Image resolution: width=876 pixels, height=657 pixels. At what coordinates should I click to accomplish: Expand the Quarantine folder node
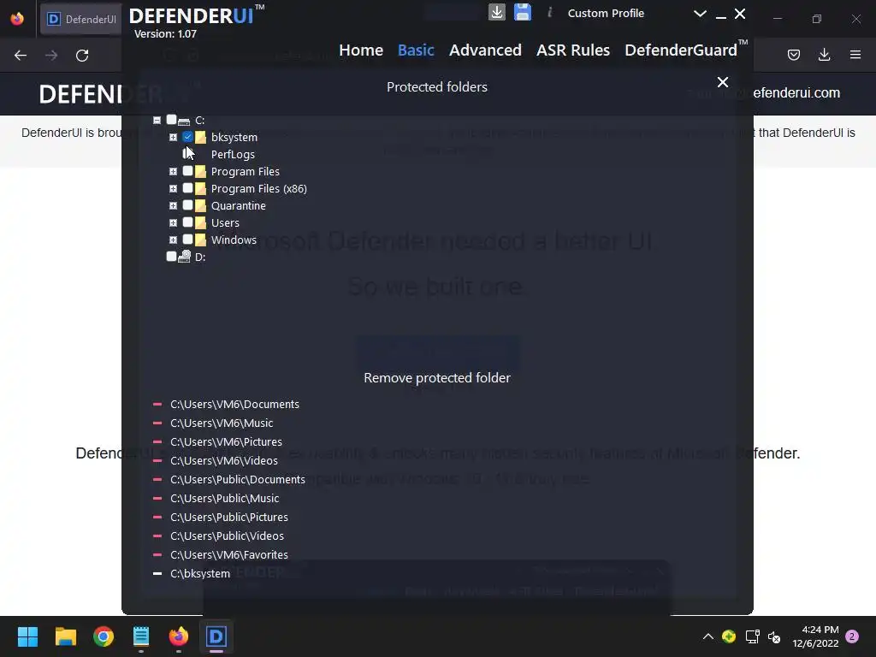(173, 205)
